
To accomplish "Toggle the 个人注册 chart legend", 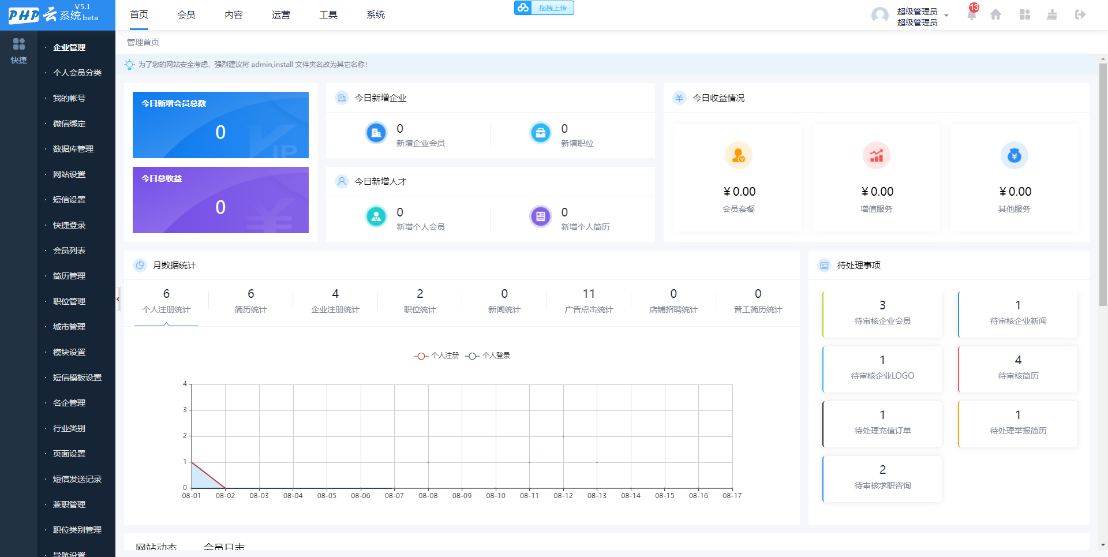I will (x=436, y=356).
